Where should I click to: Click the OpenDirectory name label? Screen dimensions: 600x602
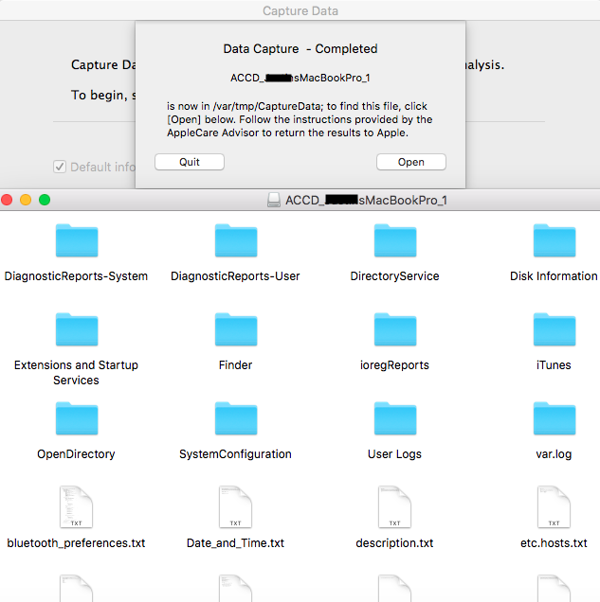pyautogui.click(x=76, y=454)
